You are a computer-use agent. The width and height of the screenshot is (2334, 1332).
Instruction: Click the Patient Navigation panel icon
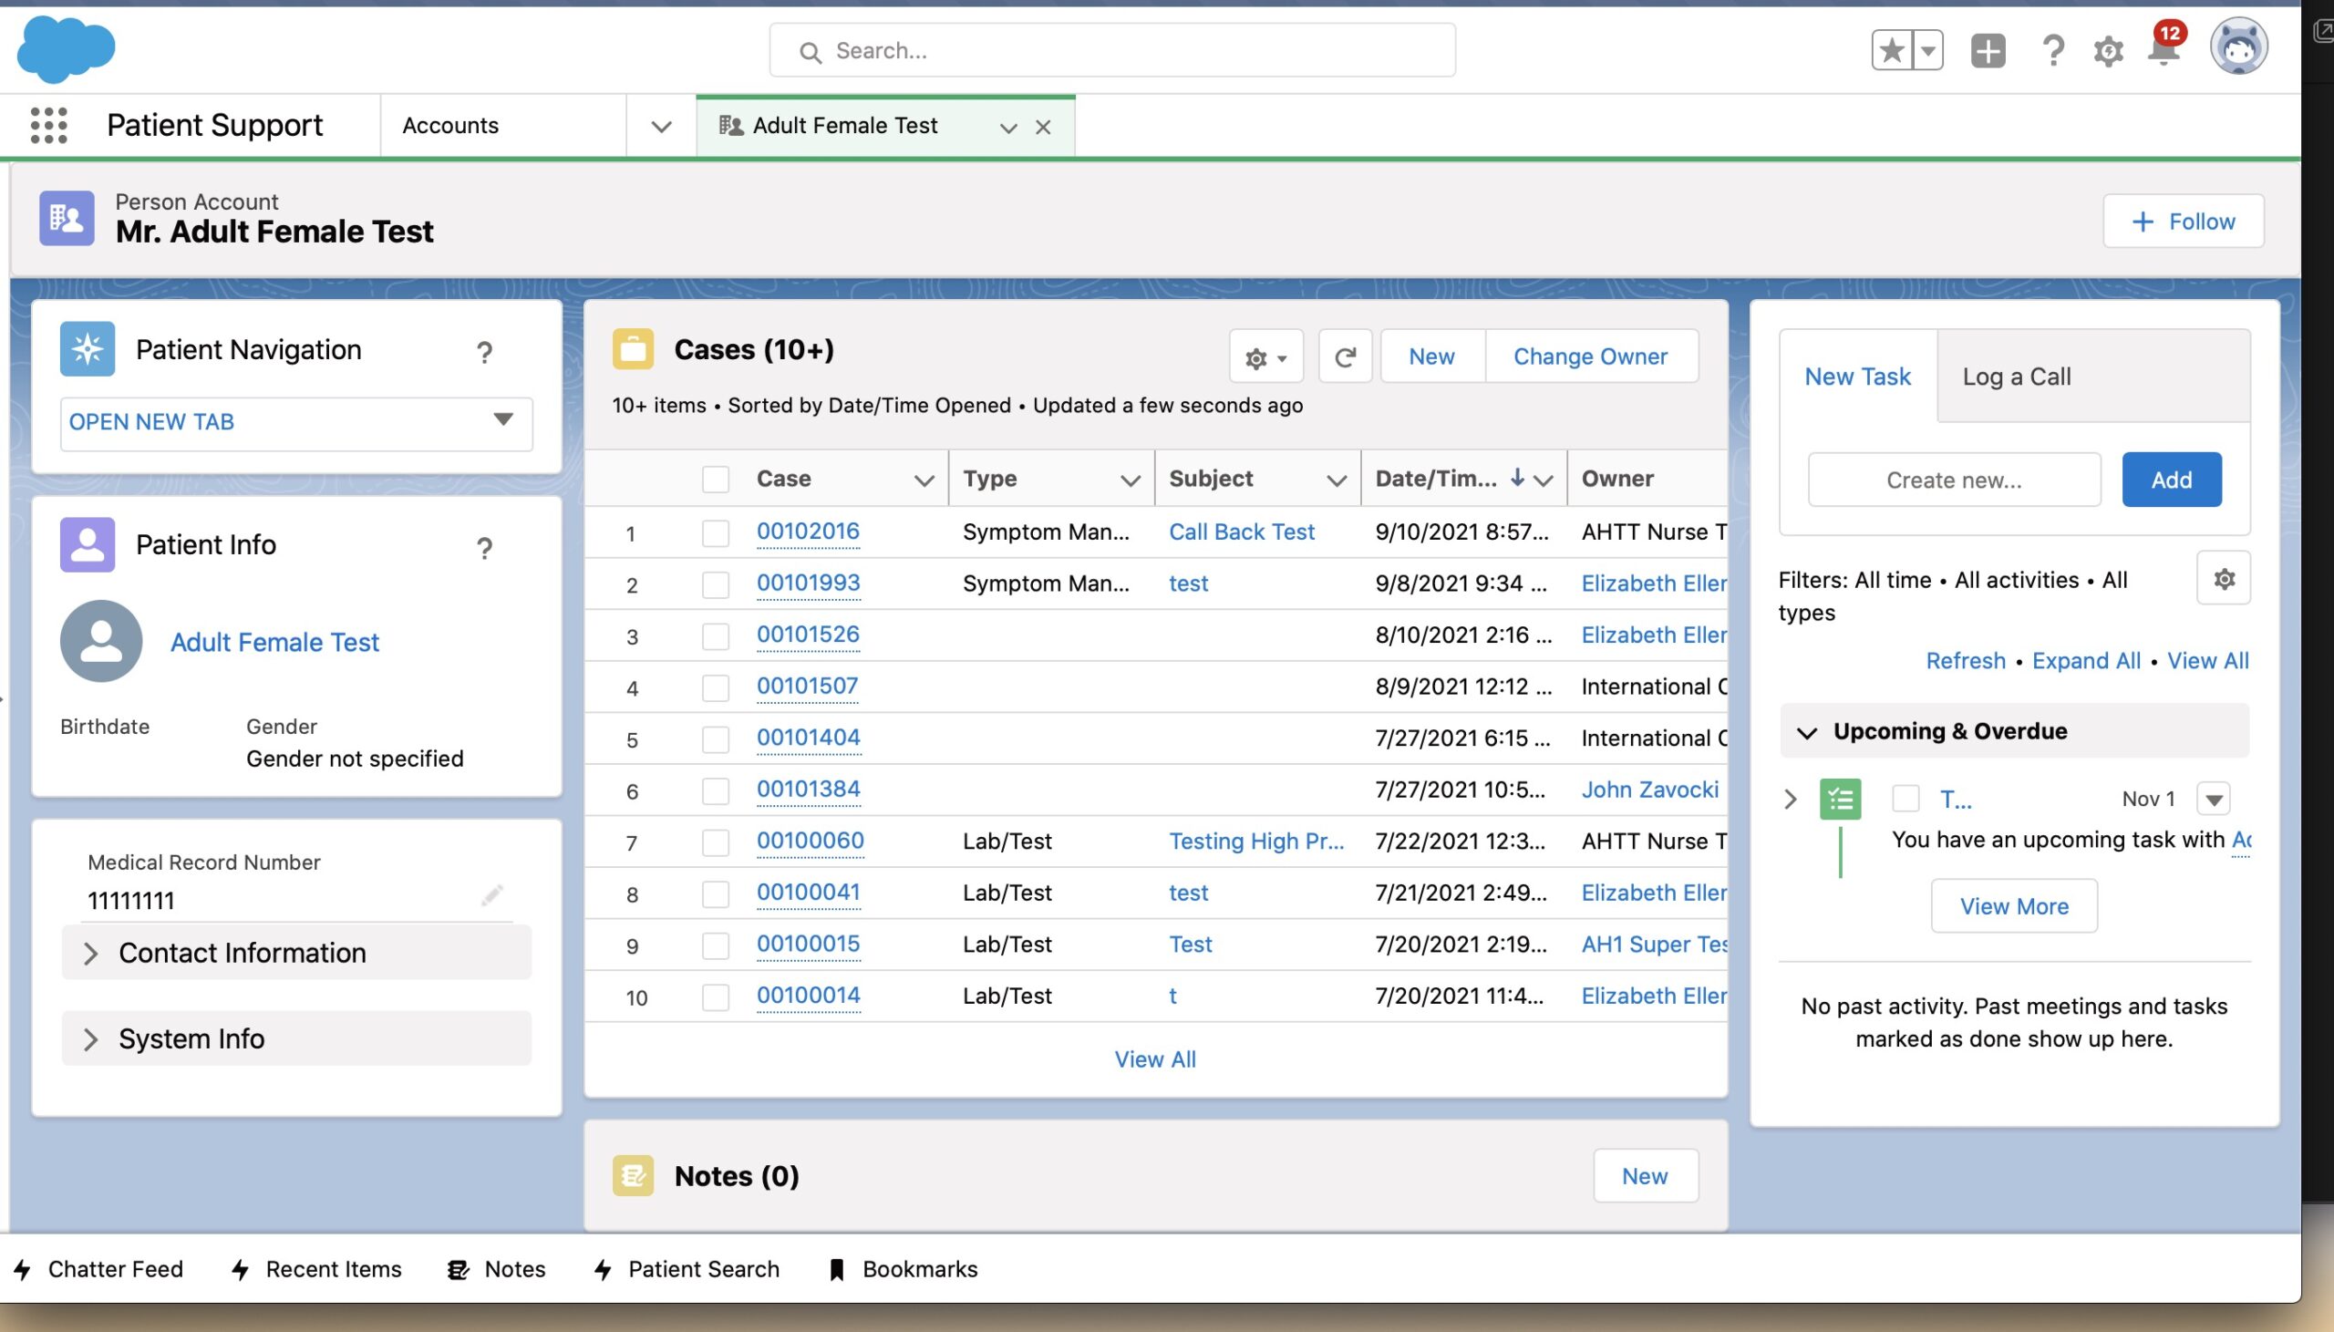[88, 348]
